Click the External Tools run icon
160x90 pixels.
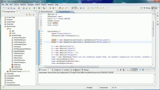tap(44, 8)
